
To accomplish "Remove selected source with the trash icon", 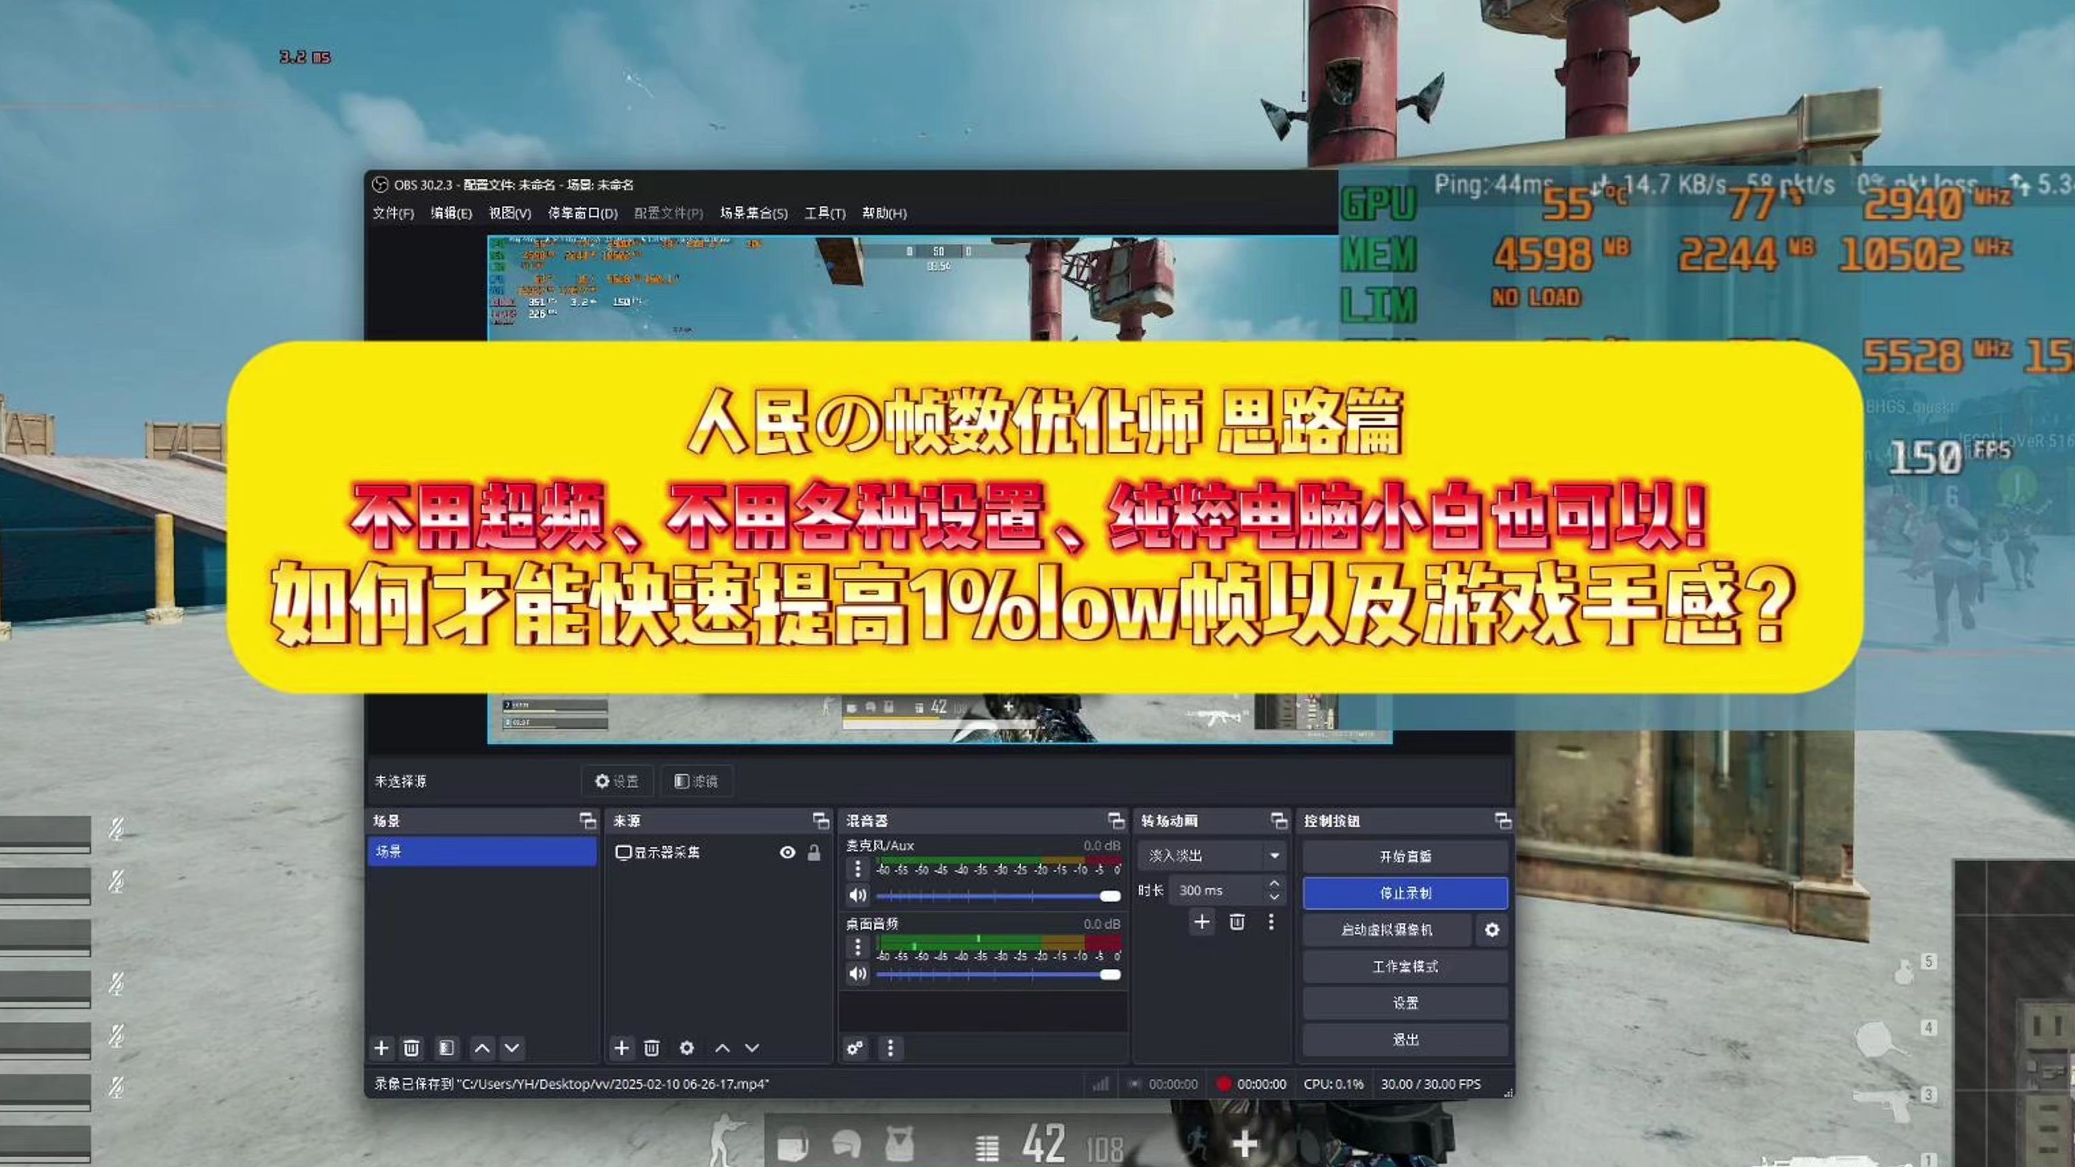I will point(652,1048).
